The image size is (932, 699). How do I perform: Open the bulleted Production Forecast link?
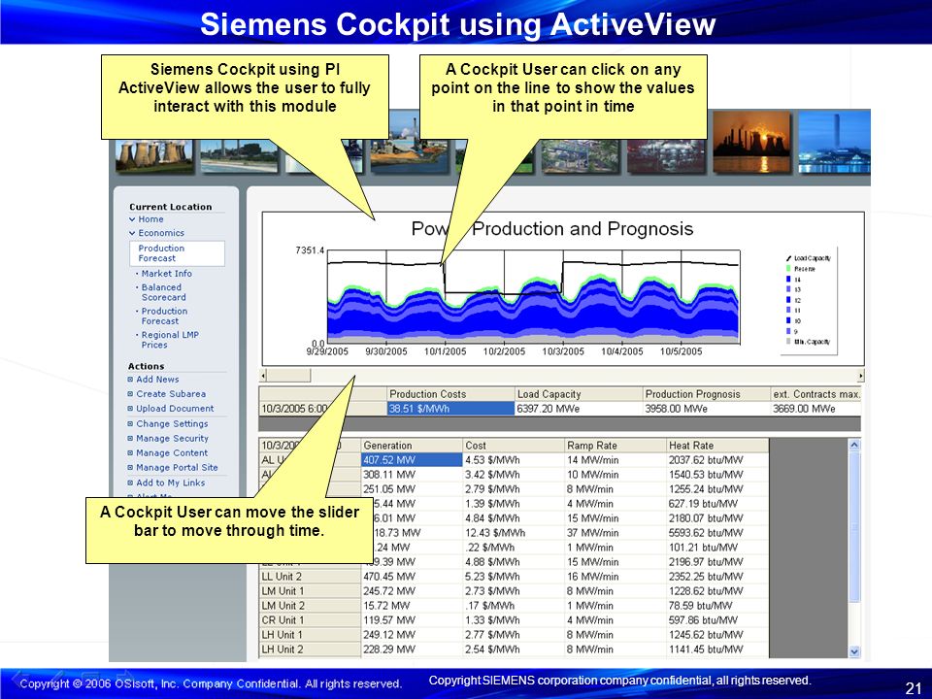click(x=164, y=316)
